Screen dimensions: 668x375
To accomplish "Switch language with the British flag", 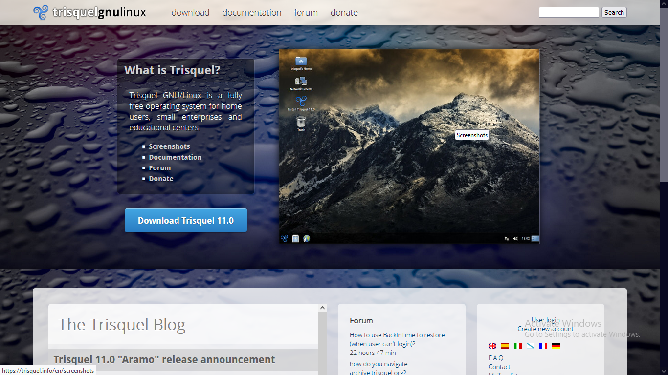I will 492,346.
